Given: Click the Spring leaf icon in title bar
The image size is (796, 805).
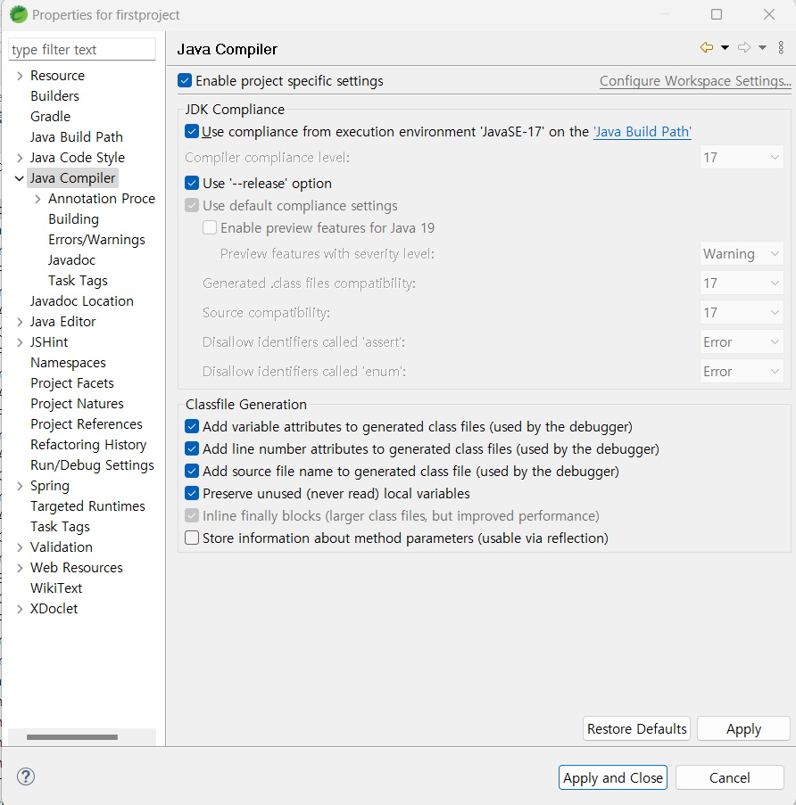Looking at the screenshot, I should click(x=19, y=14).
